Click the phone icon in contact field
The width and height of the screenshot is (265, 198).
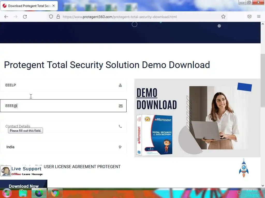tap(120, 126)
